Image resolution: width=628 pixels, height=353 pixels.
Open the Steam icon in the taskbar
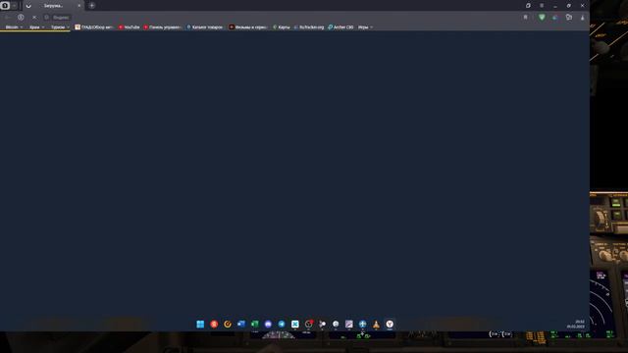(336, 325)
